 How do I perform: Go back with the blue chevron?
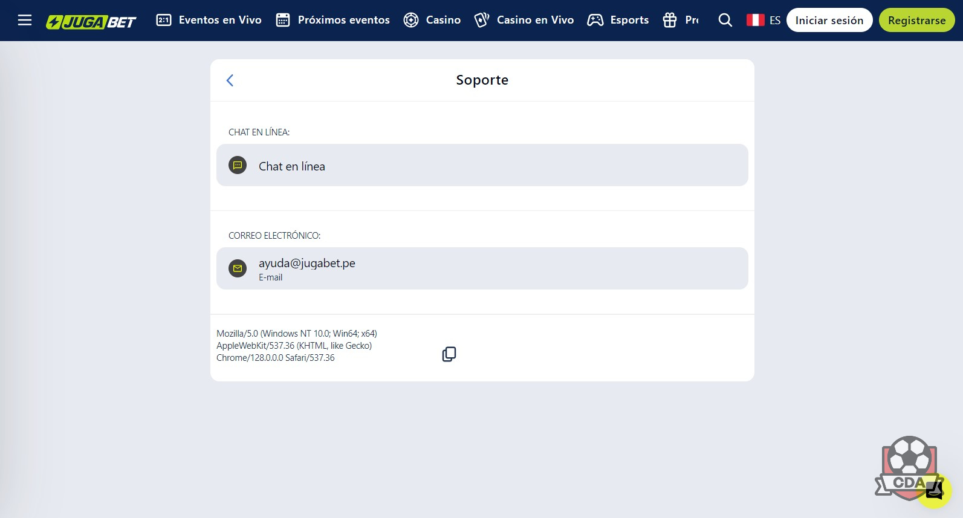230,80
